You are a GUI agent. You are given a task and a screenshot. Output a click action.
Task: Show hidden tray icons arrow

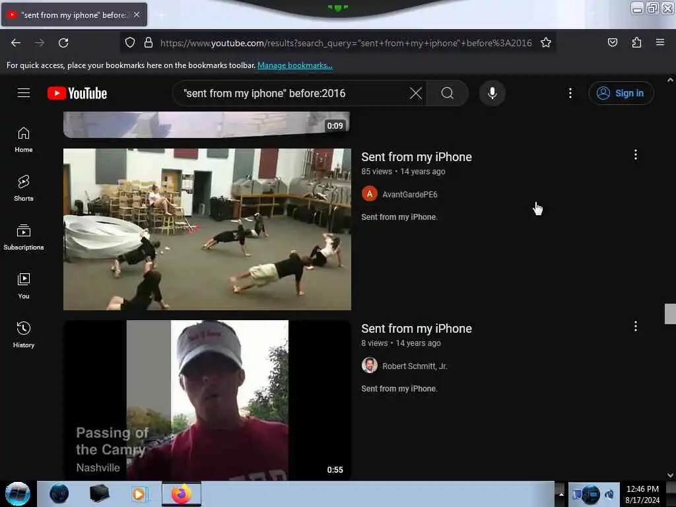coord(560,494)
